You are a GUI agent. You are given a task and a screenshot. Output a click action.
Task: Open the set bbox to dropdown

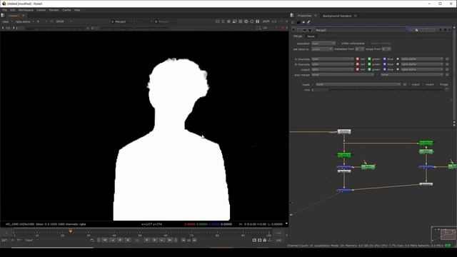(322, 49)
